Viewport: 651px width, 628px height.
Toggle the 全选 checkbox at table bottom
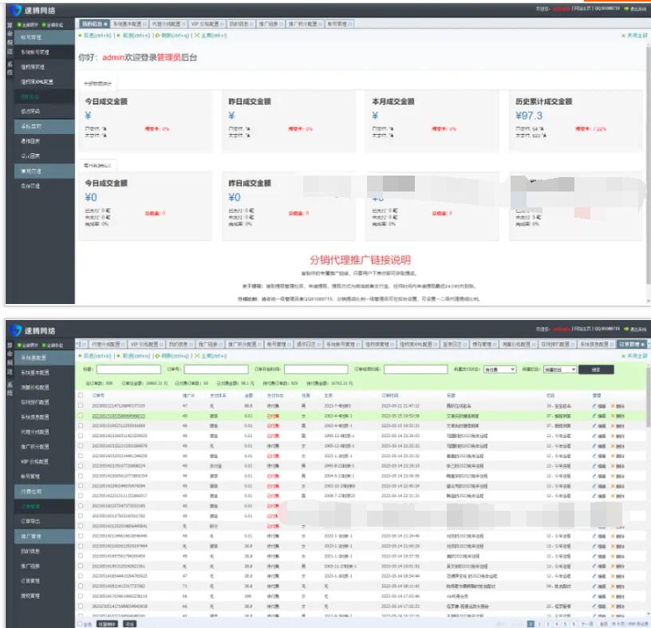click(80, 624)
